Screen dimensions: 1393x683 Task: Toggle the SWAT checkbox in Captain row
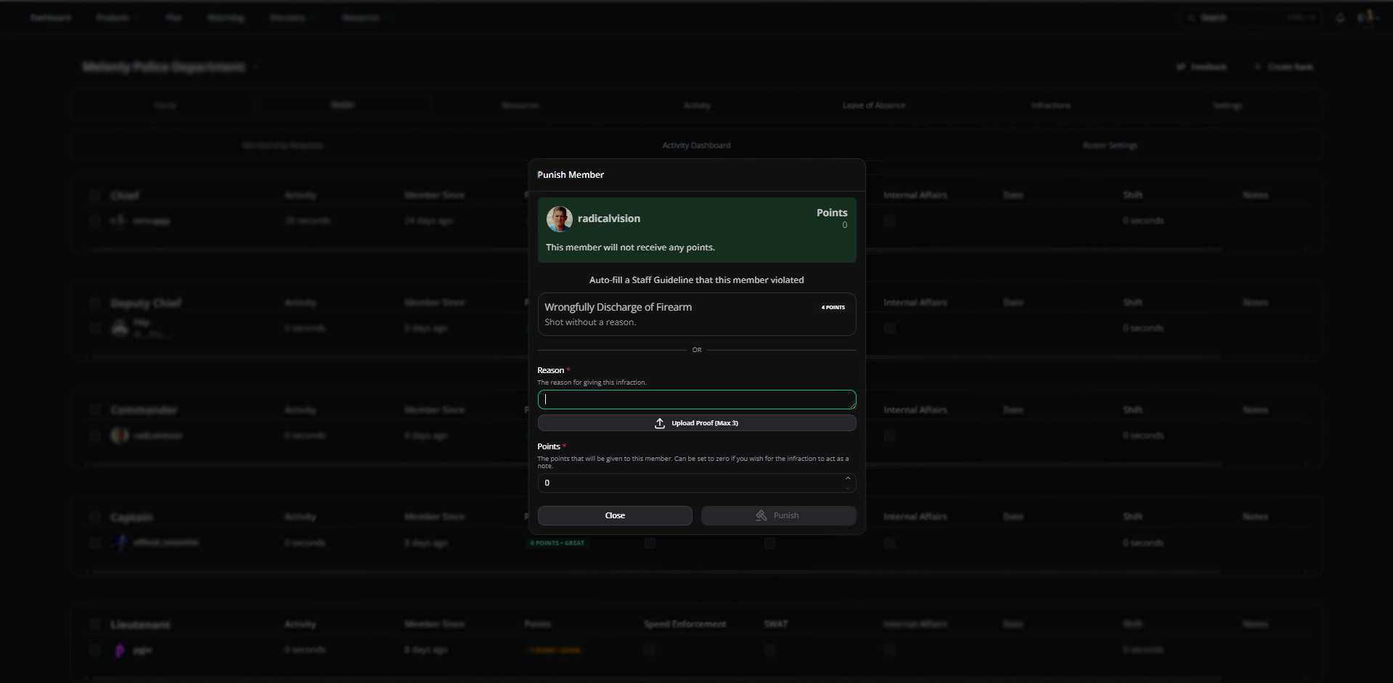(x=769, y=543)
